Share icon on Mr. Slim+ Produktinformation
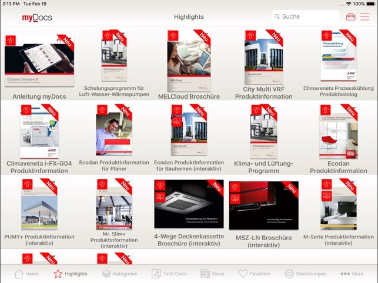 click(102, 184)
